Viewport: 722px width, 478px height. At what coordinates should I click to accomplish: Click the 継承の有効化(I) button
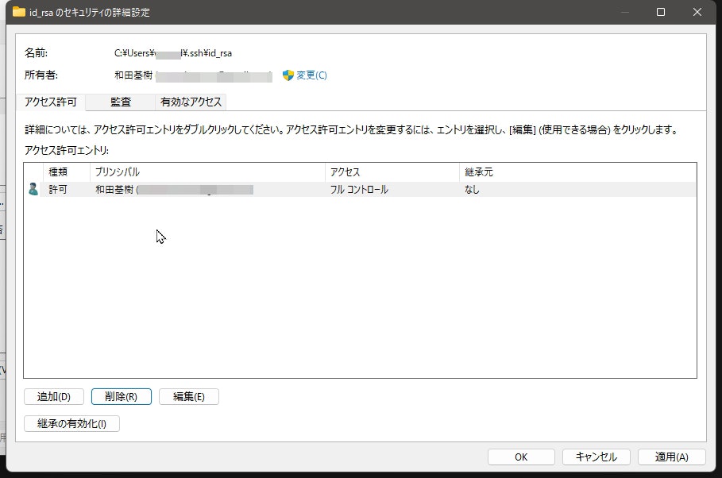pos(71,424)
